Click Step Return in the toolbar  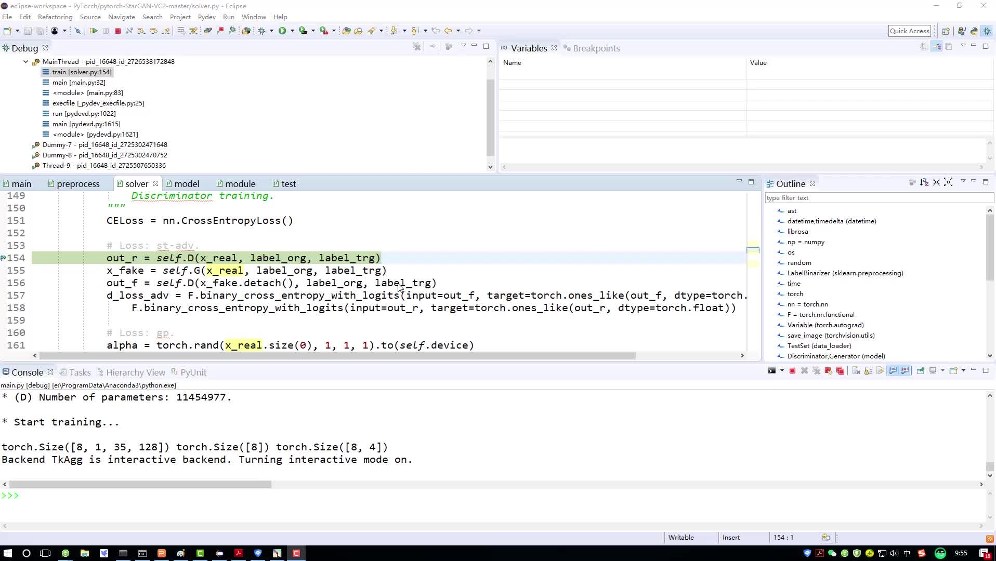(166, 31)
